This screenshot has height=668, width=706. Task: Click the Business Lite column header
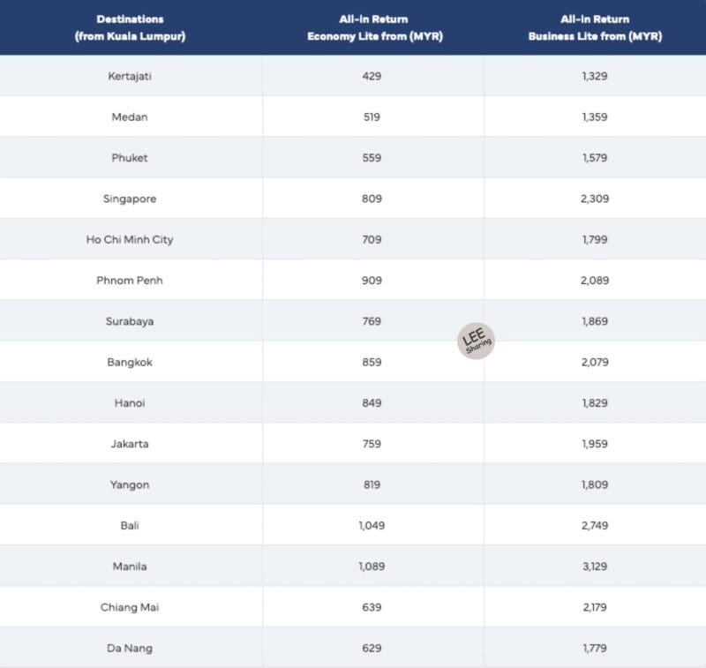[595, 27]
